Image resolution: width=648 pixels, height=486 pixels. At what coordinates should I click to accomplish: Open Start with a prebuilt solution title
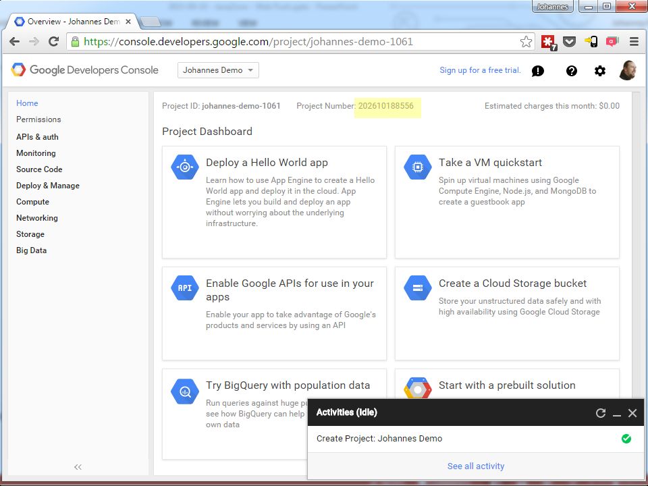click(x=507, y=385)
